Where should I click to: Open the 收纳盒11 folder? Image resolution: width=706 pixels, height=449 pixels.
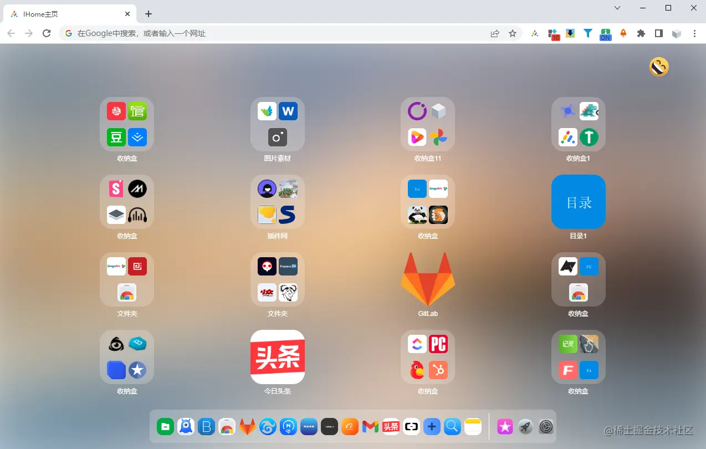click(x=428, y=124)
